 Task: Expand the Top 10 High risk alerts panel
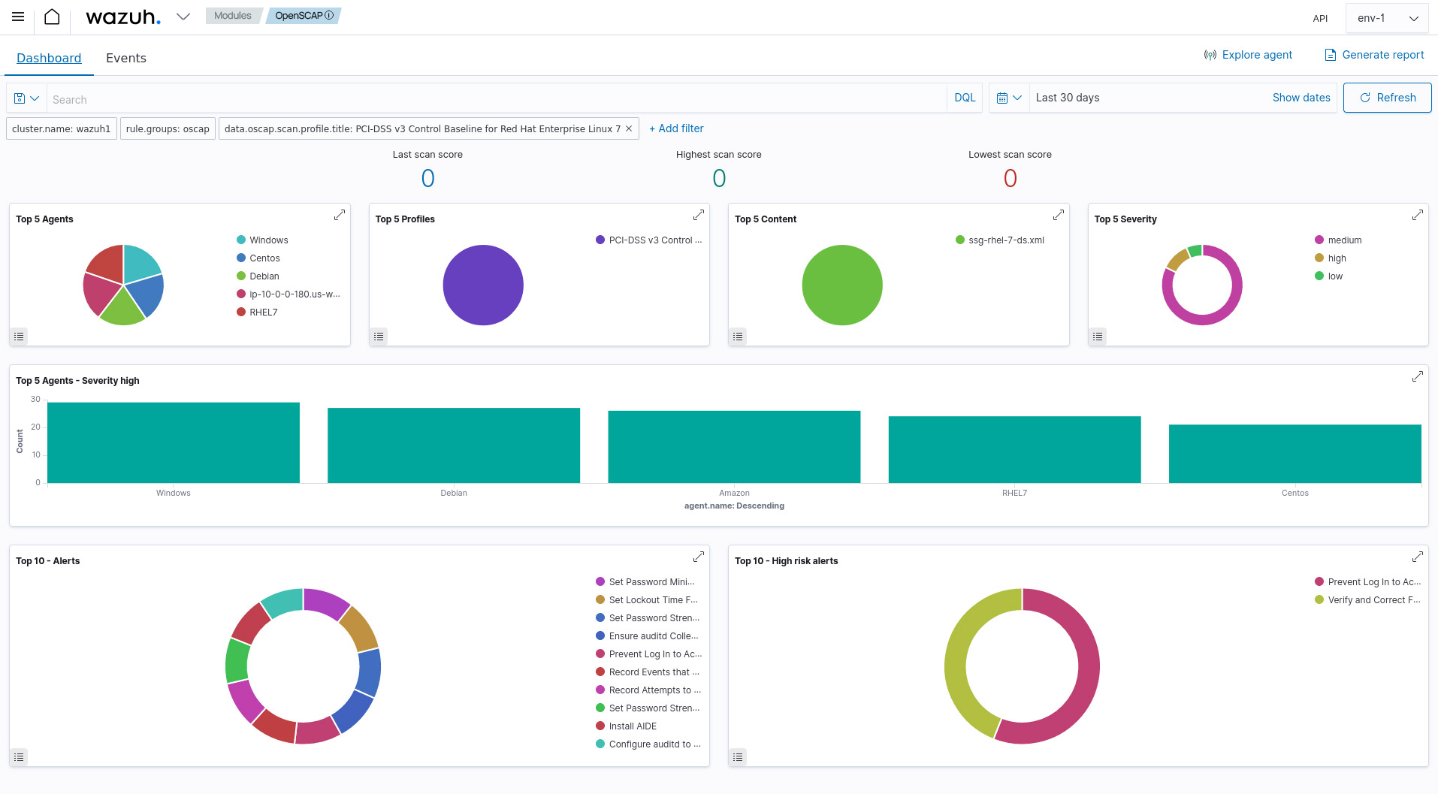(x=1417, y=557)
